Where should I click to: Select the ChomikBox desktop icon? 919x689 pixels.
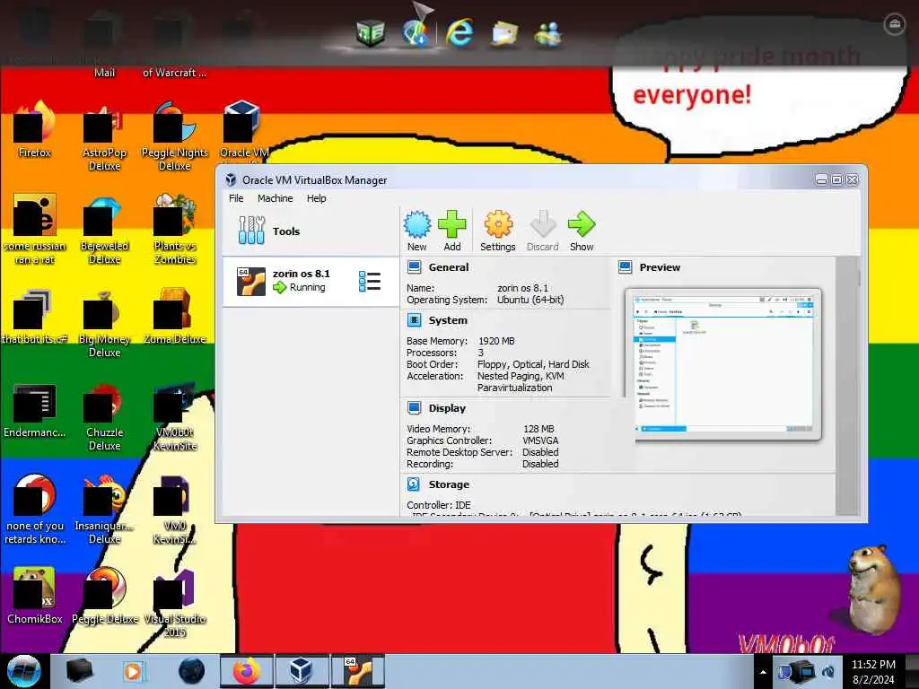tap(35, 597)
